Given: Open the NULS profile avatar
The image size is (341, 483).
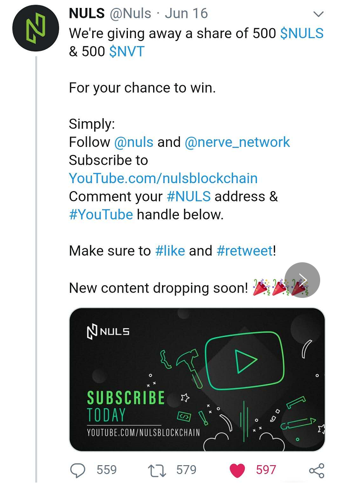Looking at the screenshot, I should point(36,28).
